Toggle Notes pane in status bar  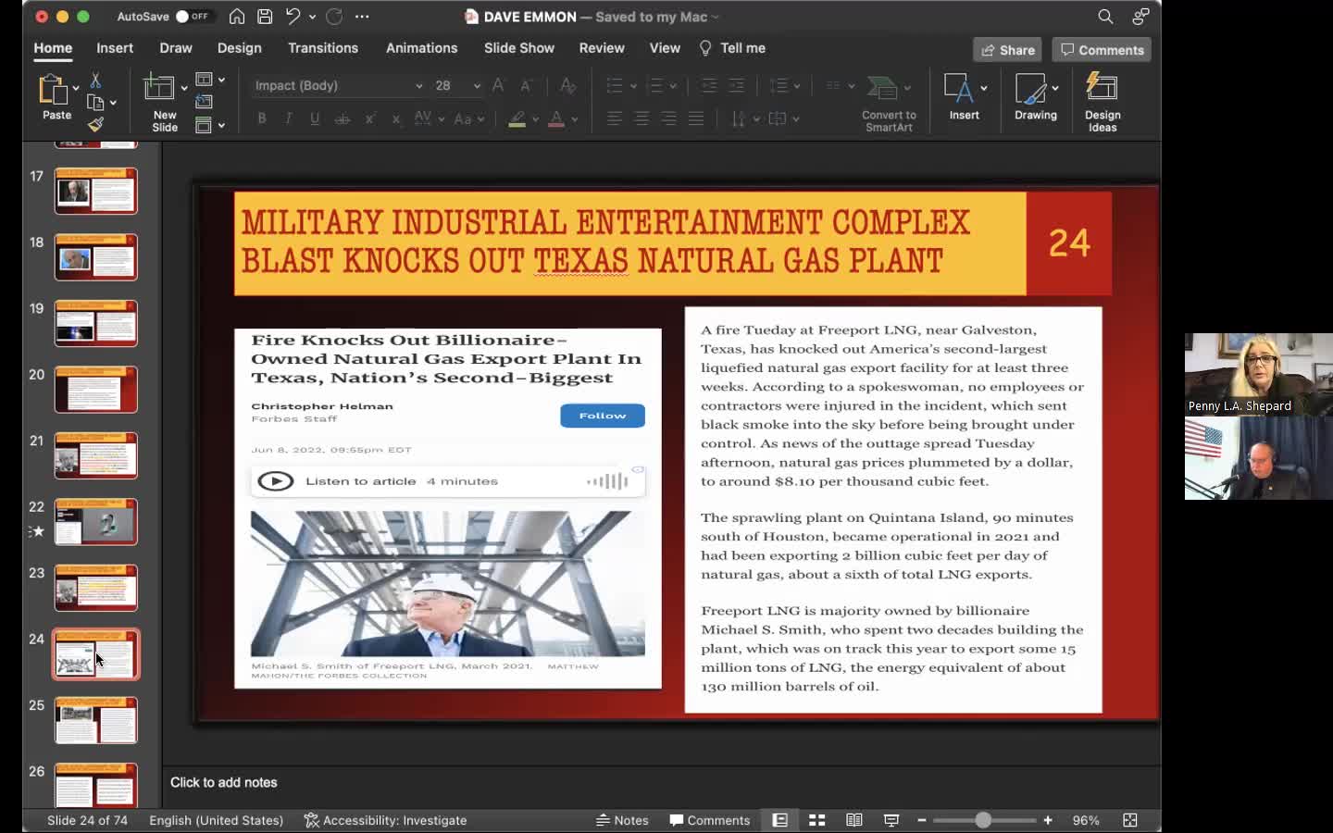(622, 820)
